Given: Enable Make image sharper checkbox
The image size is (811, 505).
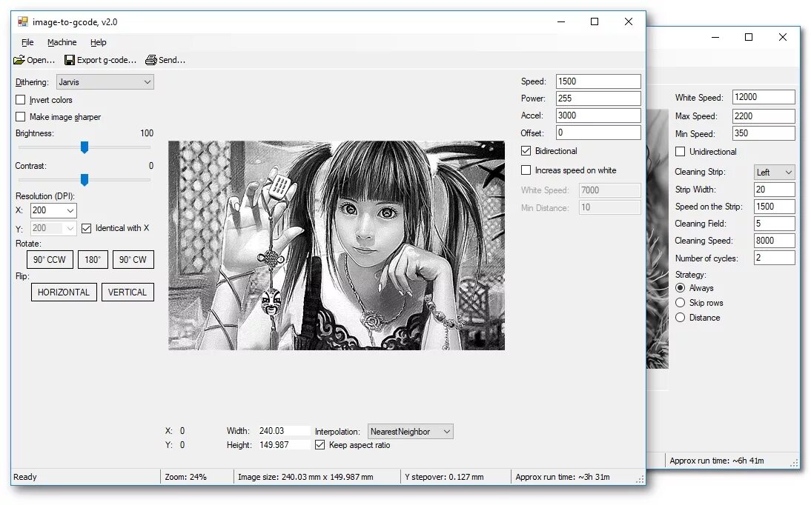Looking at the screenshot, I should pos(21,117).
